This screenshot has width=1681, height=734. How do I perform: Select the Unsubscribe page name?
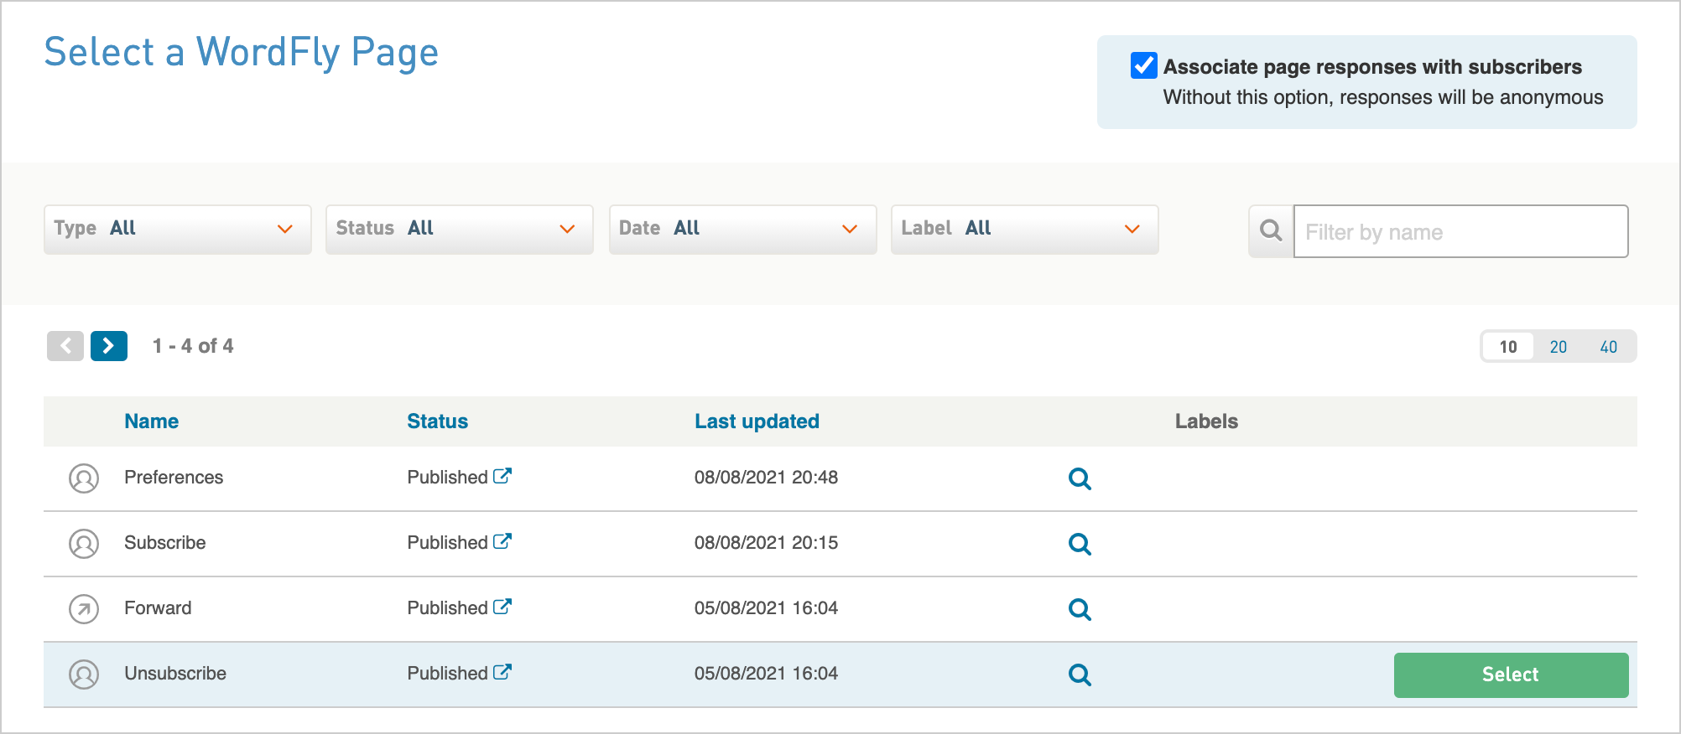click(x=175, y=674)
